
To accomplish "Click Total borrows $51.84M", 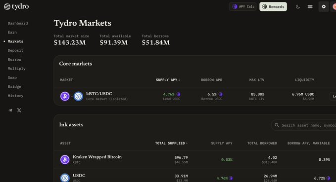I will 155,42.
